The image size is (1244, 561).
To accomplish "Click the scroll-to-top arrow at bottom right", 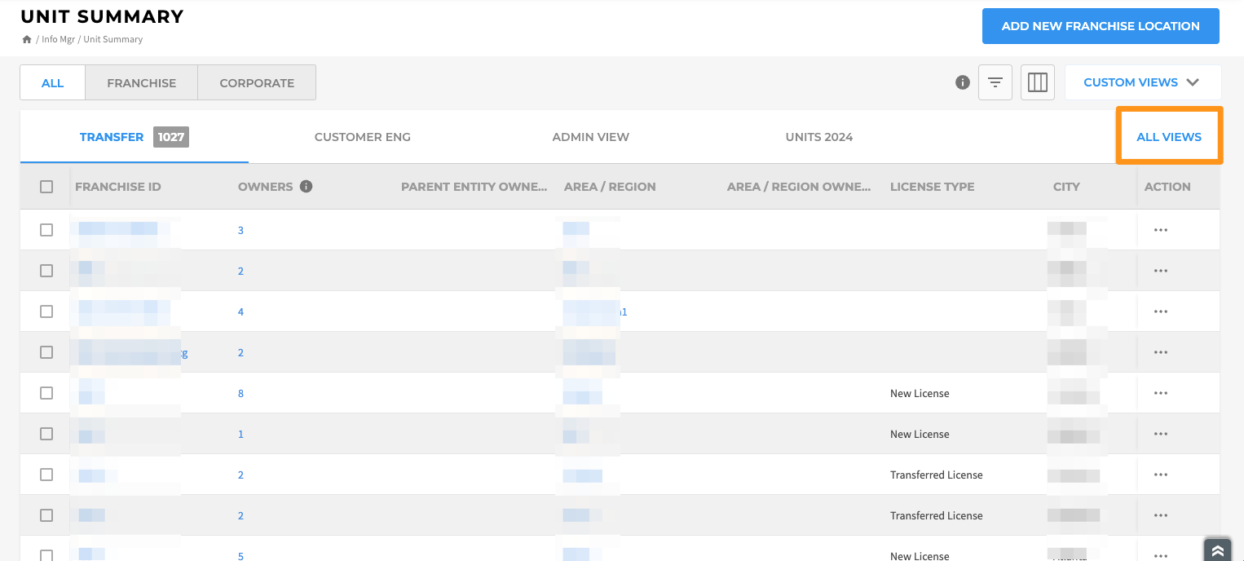I will [x=1217, y=550].
